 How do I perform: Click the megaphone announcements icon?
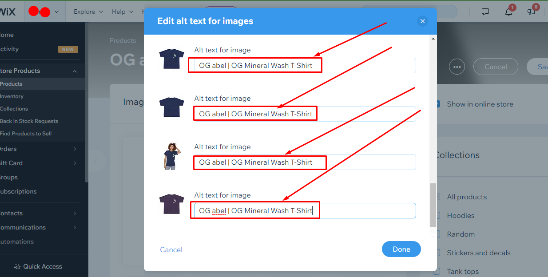532,12
